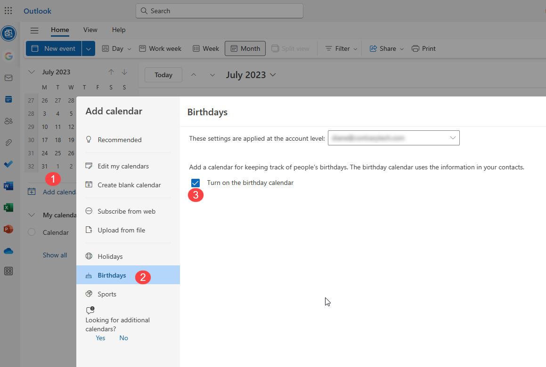Viewport: 546px width, 367px height.
Task: Select July 17 in mini calendar
Action: click(x=45, y=140)
